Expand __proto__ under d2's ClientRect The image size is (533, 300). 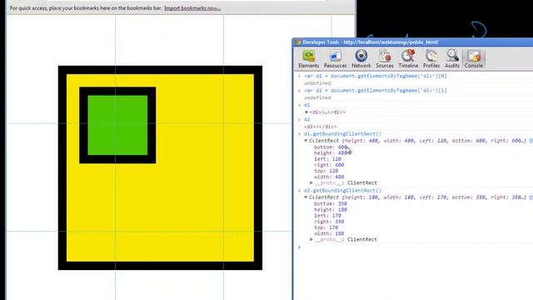(311, 239)
